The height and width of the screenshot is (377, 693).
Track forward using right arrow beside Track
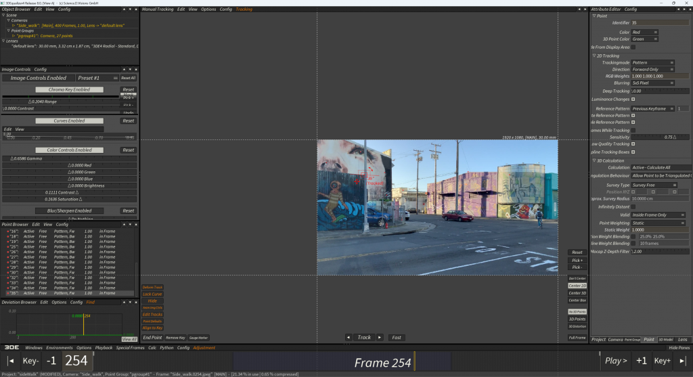tap(380, 337)
